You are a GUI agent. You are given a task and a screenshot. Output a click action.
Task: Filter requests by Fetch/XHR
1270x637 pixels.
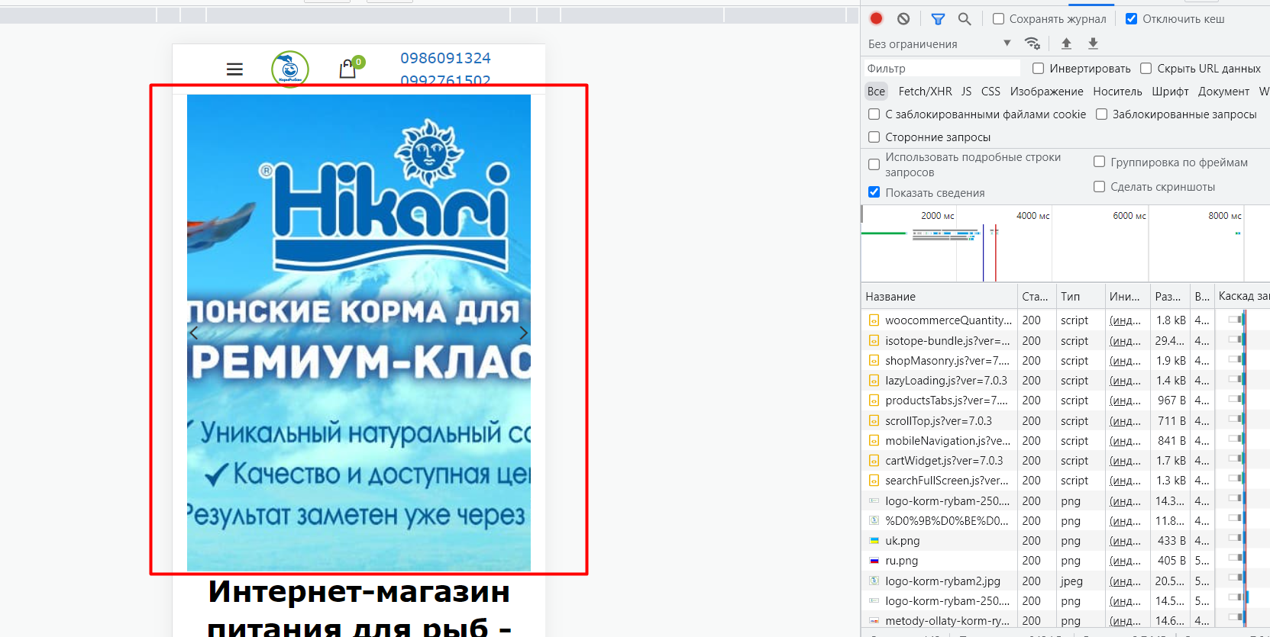[x=925, y=92]
